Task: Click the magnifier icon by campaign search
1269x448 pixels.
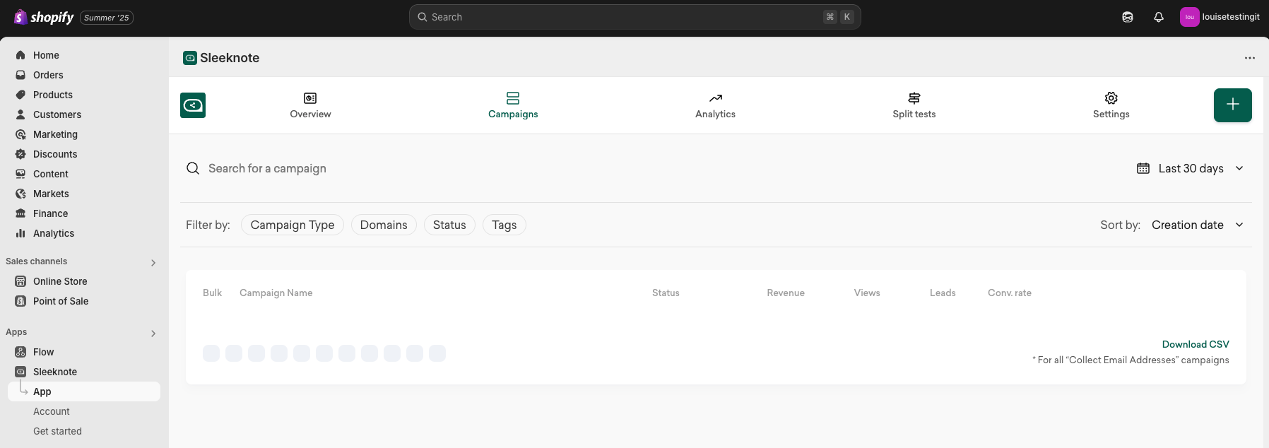Action: coord(193,168)
